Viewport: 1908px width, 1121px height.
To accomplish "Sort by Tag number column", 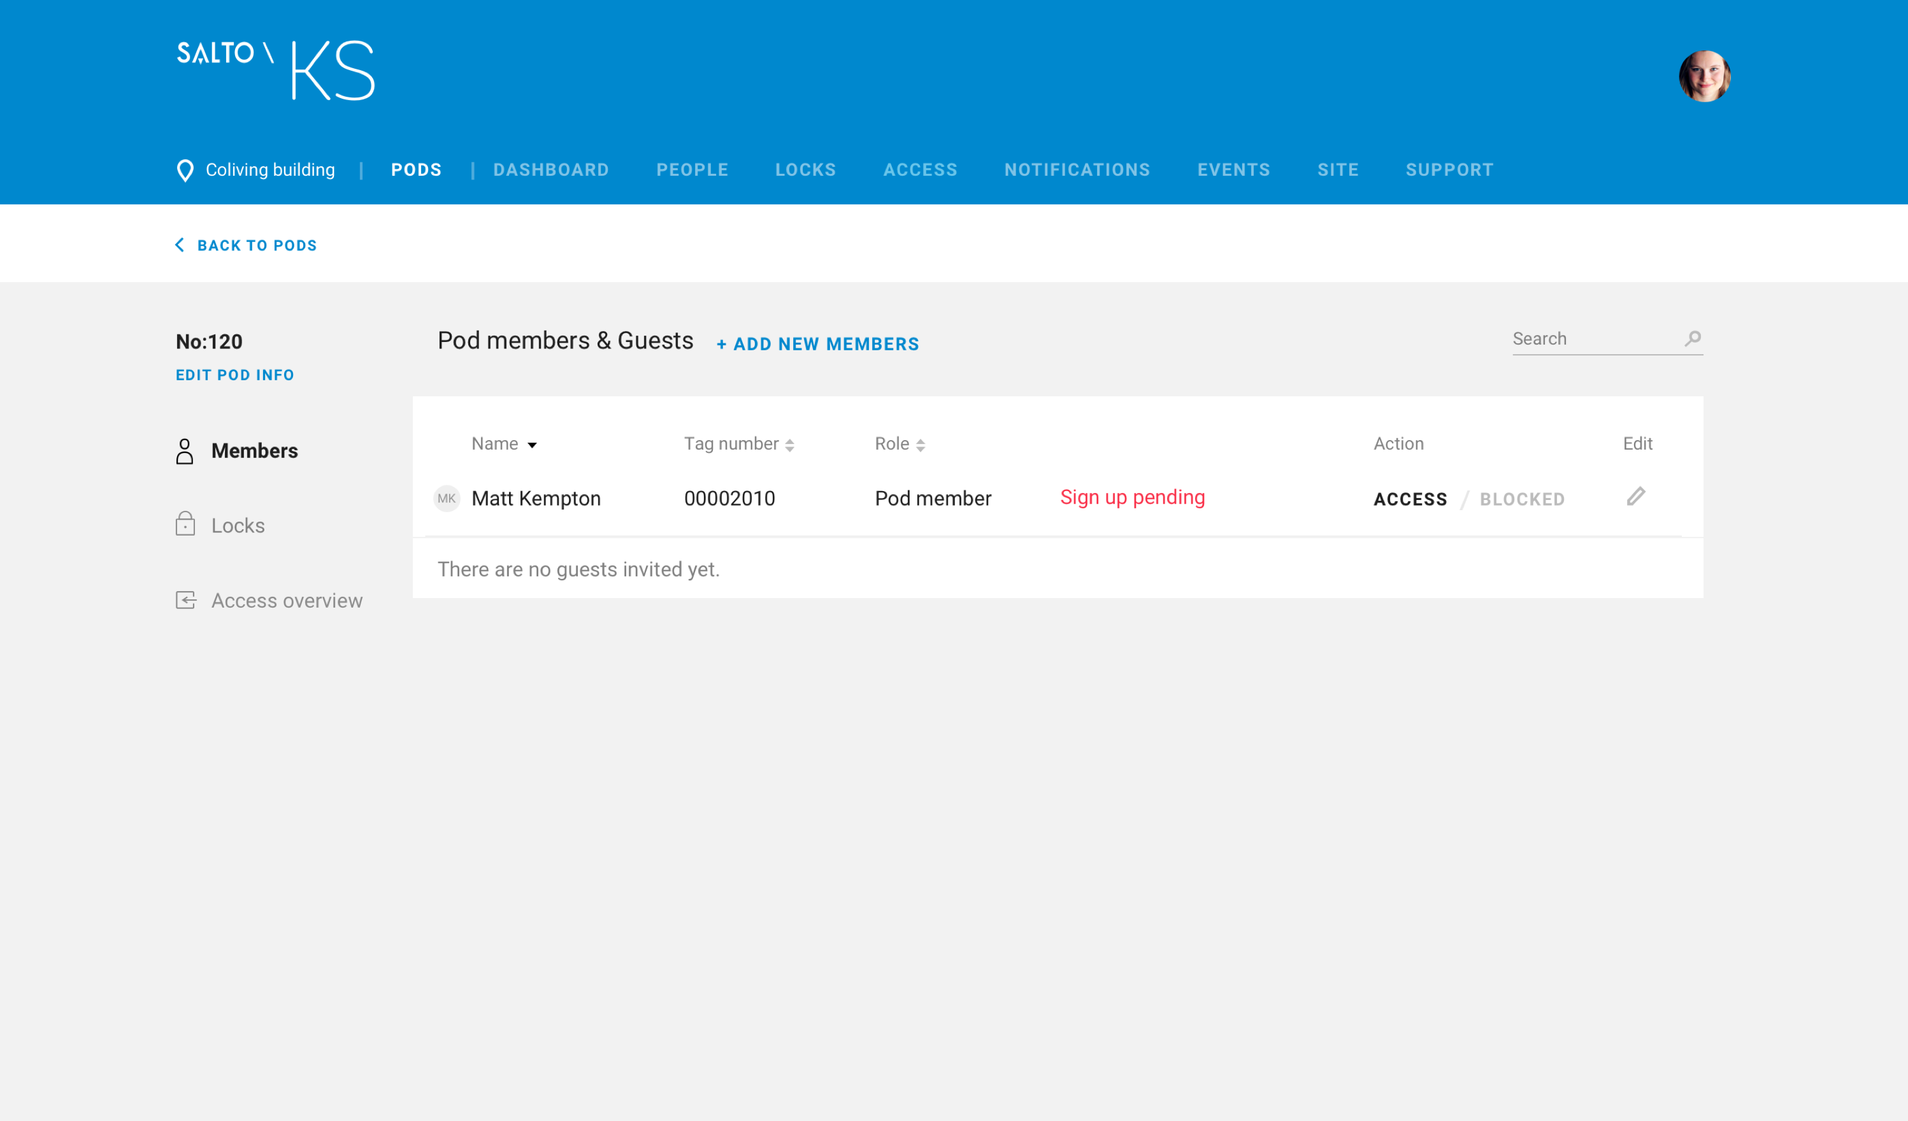I will [x=739, y=443].
